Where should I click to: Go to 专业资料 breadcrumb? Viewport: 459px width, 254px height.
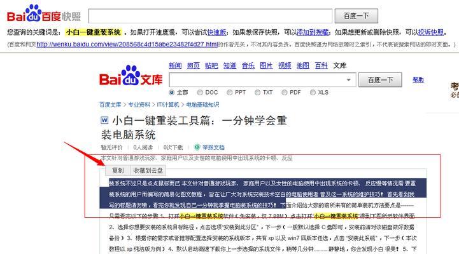coord(139,105)
